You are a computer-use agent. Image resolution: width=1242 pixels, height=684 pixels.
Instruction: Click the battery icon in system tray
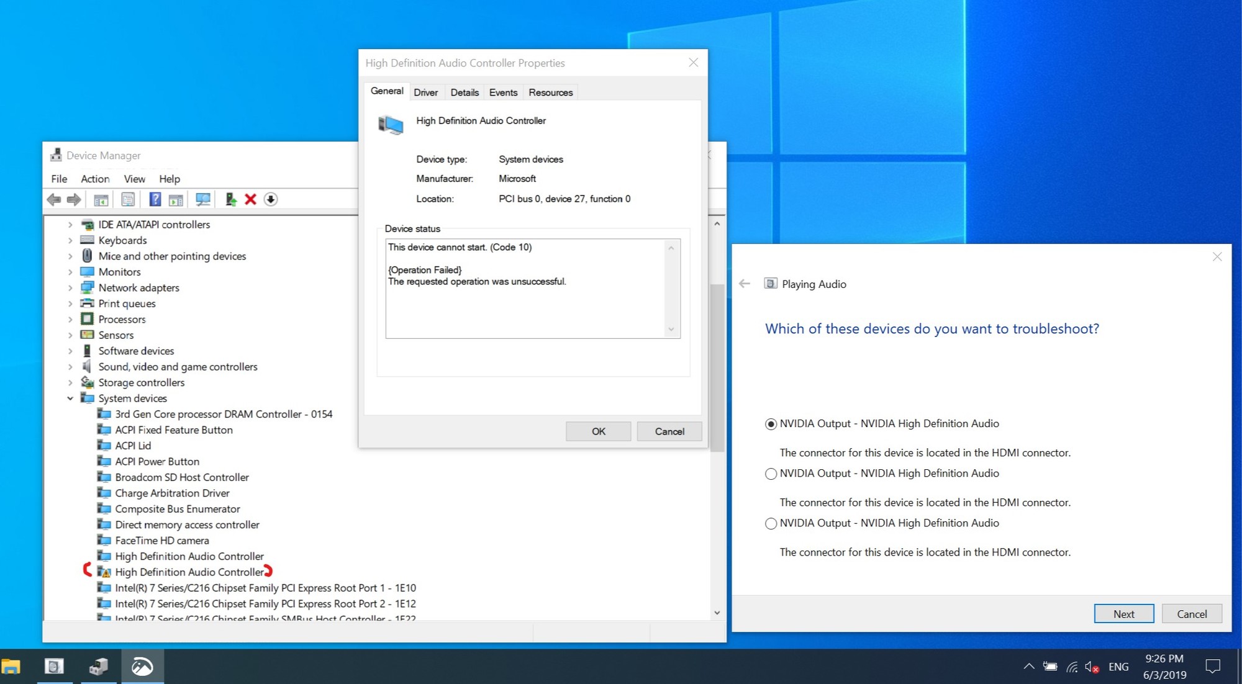(1050, 667)
